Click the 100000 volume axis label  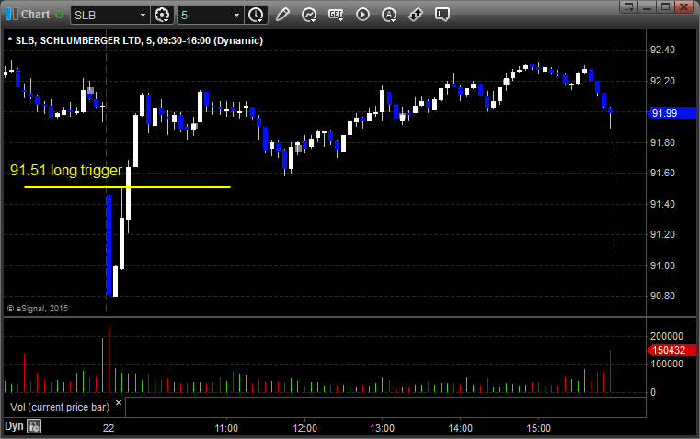667,364
